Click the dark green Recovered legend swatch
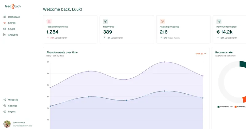Screen dimensions: 246x129 pos(218,107)
